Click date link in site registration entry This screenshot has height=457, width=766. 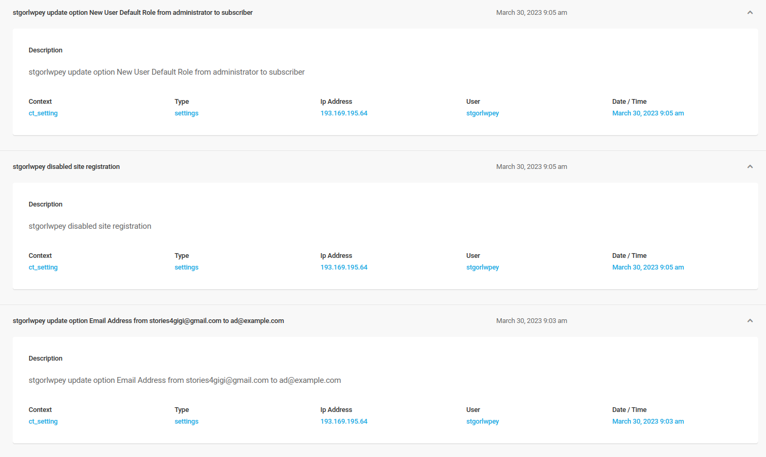[648, 267]
